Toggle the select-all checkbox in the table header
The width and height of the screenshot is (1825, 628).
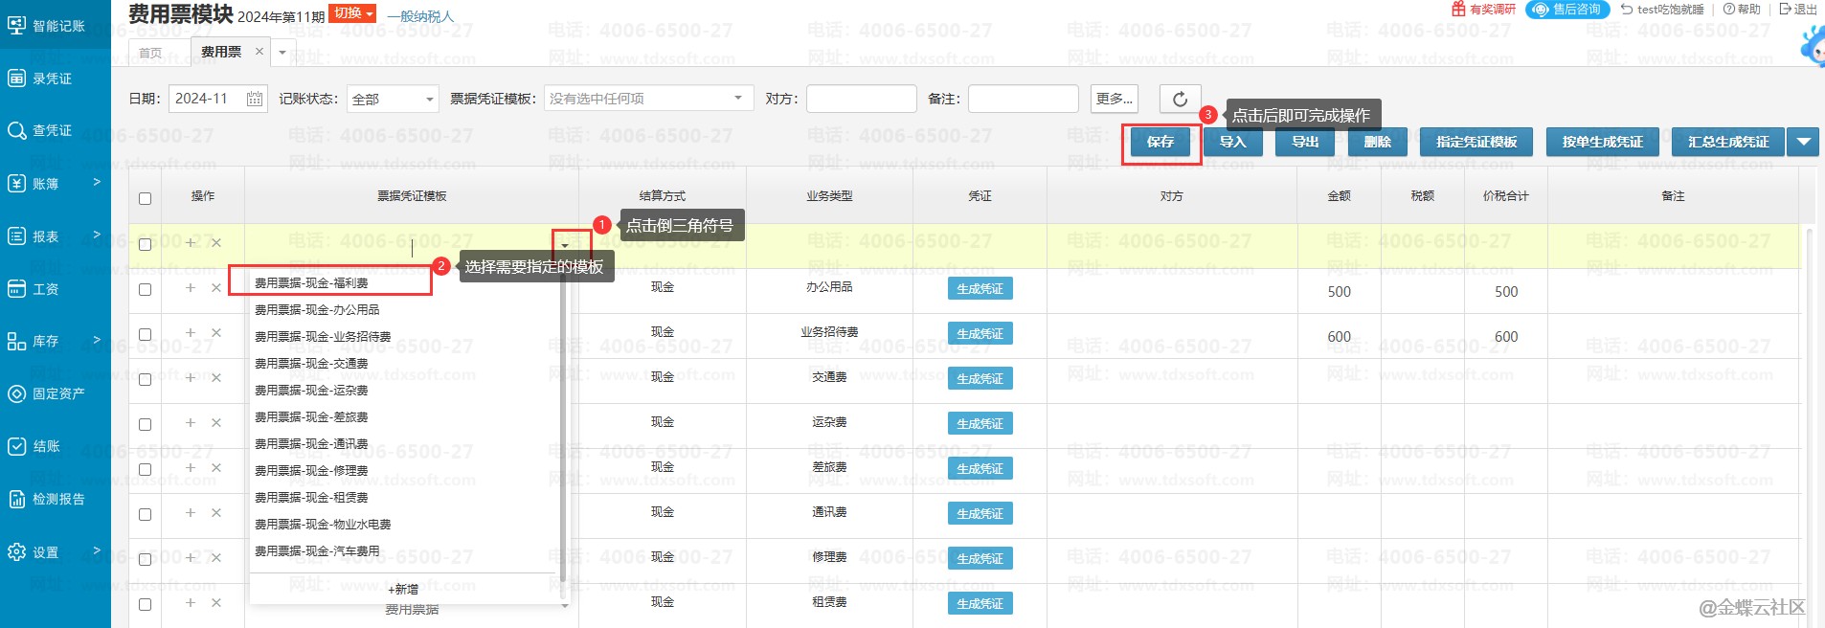click(x=145, y=198)
